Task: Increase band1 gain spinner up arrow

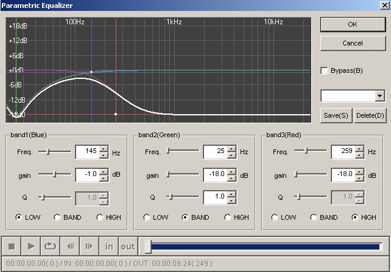Action: click(104, 172)
